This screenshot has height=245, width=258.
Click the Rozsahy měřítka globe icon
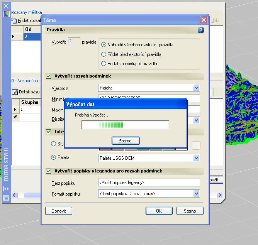pos(6,14)
